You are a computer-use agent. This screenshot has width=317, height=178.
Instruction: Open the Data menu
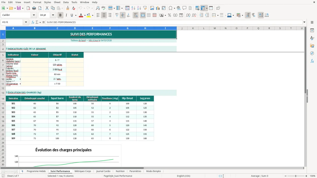coord(66,2)
